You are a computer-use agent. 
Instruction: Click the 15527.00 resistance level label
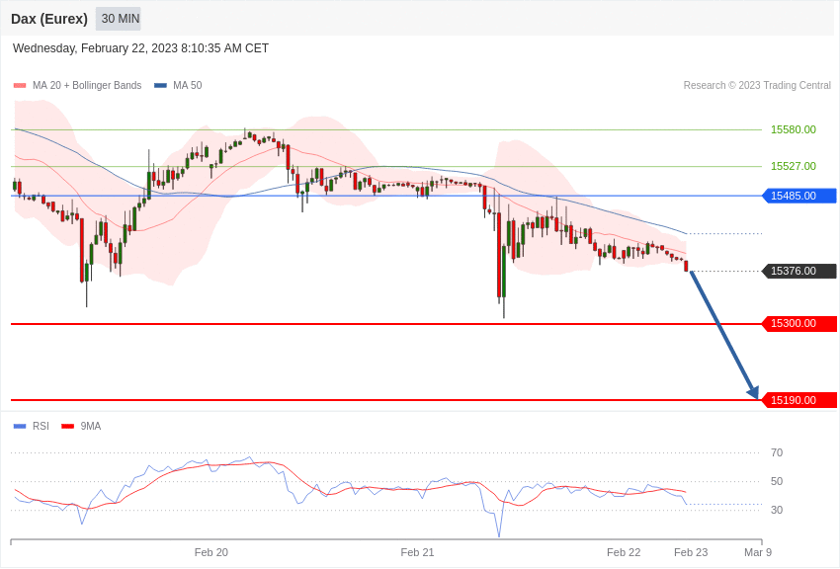793,166
